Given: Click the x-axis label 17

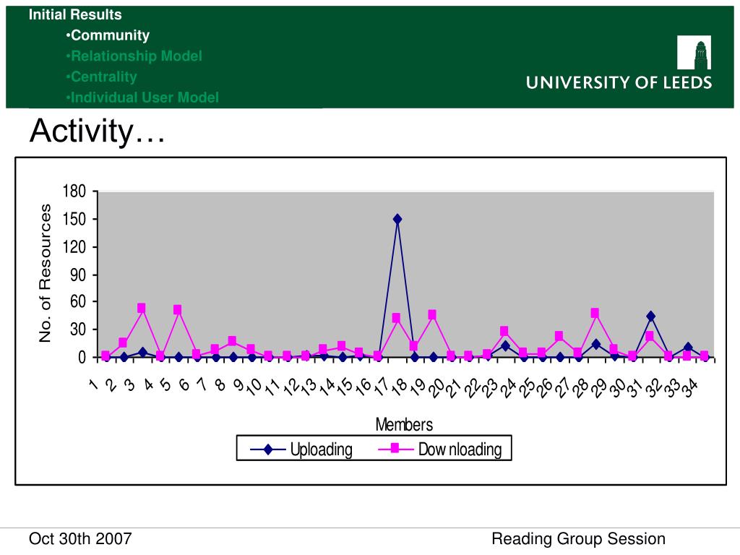Looking at the screenshot, I should (381, 388).
